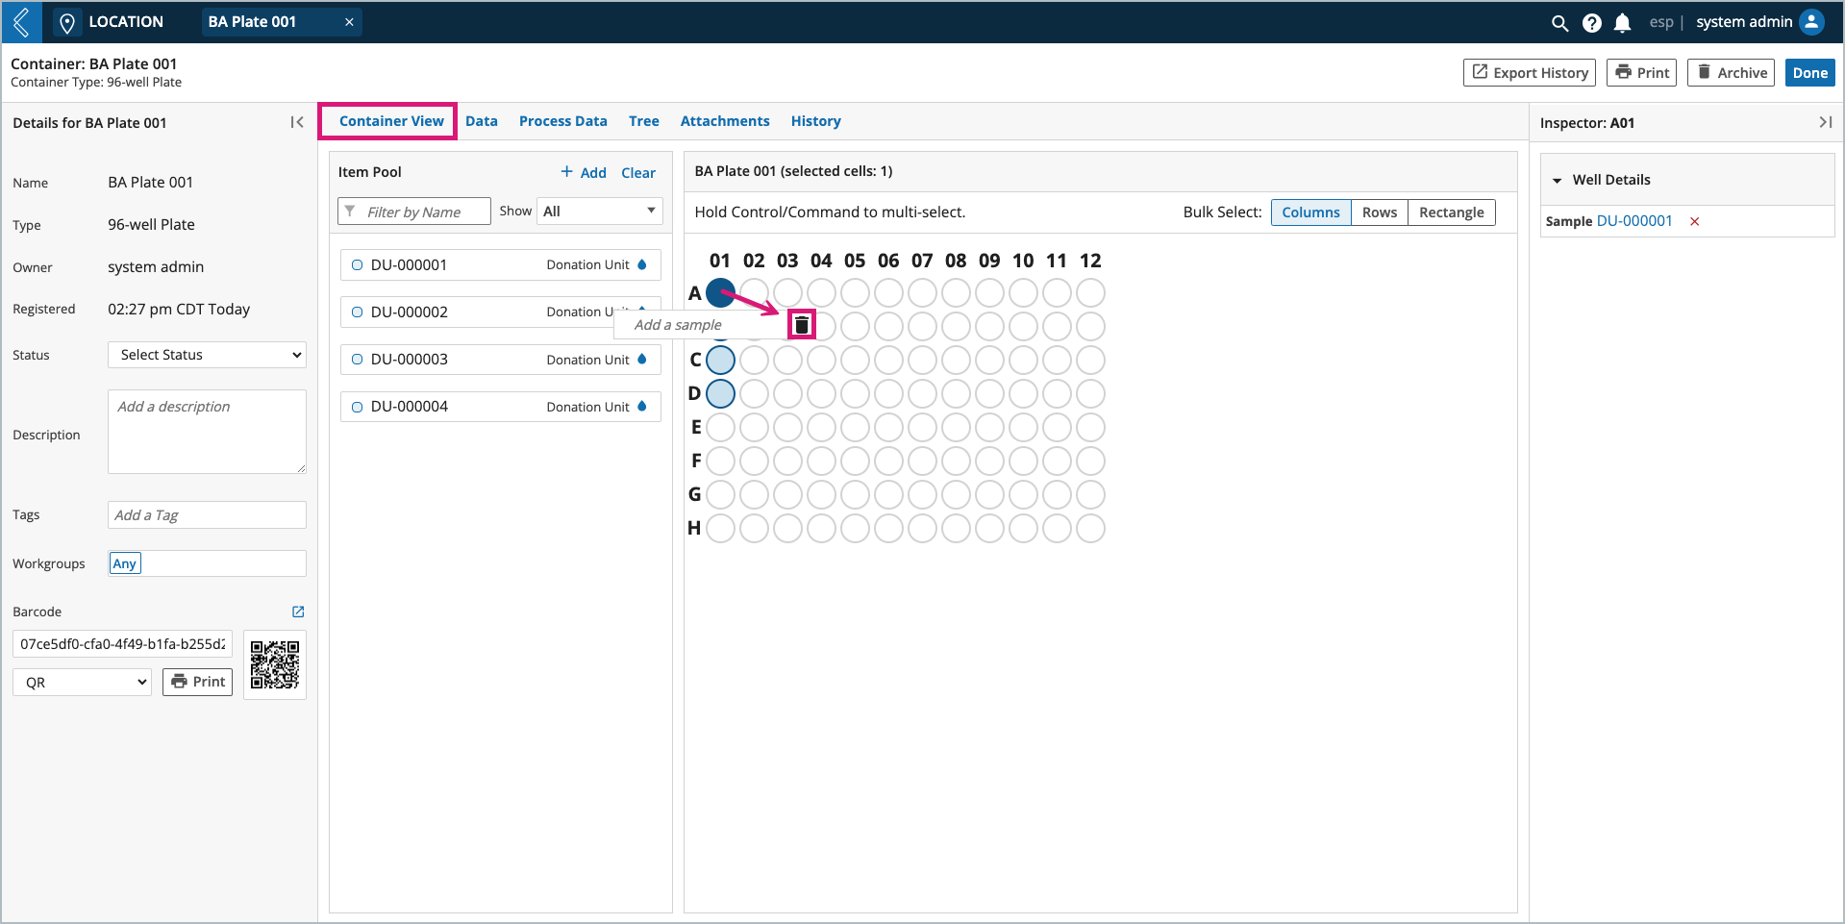The image size is (1845, 924).
Task: Switch to the Container View tab
Action: [391, 121]
